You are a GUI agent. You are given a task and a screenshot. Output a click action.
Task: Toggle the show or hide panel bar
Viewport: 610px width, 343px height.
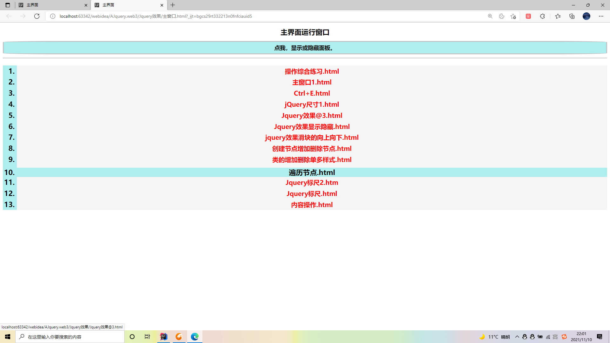304,48
